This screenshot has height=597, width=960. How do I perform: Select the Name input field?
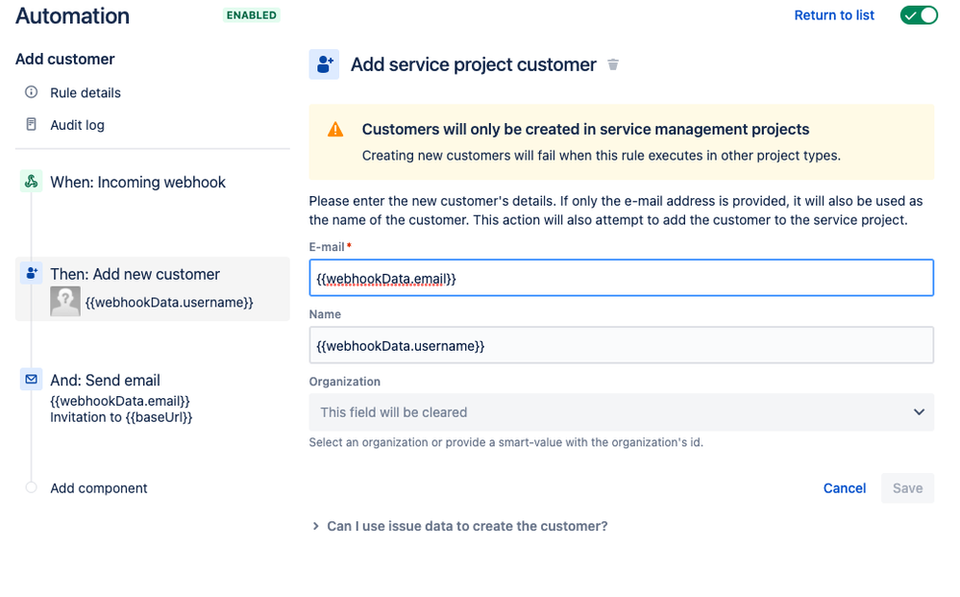coord(621,345)
